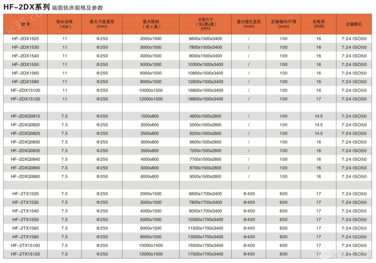Click total capacity 17 in HF-2DX15120 row

[319, 99]
